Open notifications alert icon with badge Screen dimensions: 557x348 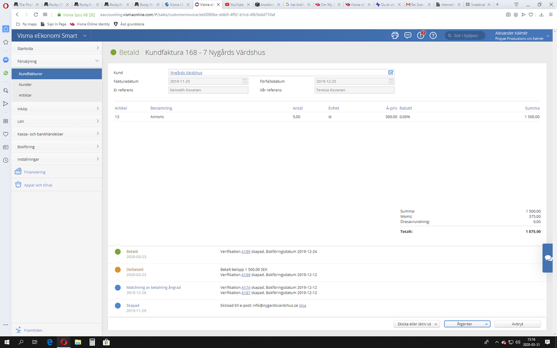click(x=421, y=35)
